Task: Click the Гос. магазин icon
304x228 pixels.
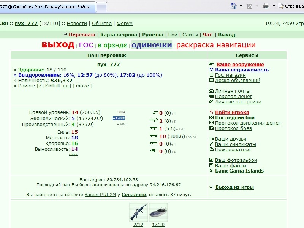Action: point(211,75)
